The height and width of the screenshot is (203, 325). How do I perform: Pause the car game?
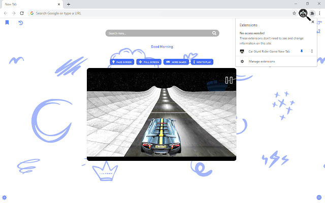tap(229, 80)
